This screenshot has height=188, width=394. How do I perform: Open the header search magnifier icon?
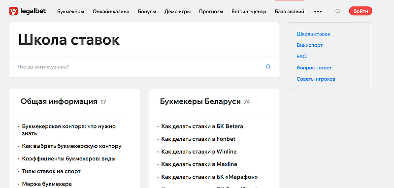(x=338, y=11)
